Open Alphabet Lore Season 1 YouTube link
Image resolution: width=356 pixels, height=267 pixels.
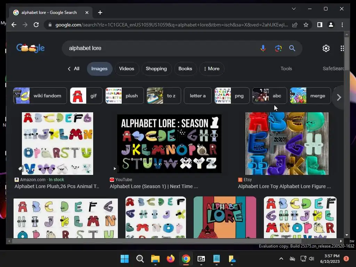pyautogui.click(x=154, y=186)
